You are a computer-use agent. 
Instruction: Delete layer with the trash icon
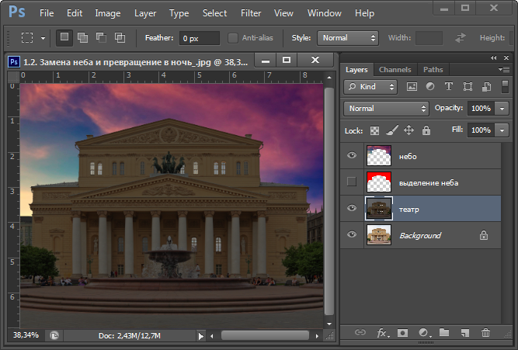(x=485, y=333)
